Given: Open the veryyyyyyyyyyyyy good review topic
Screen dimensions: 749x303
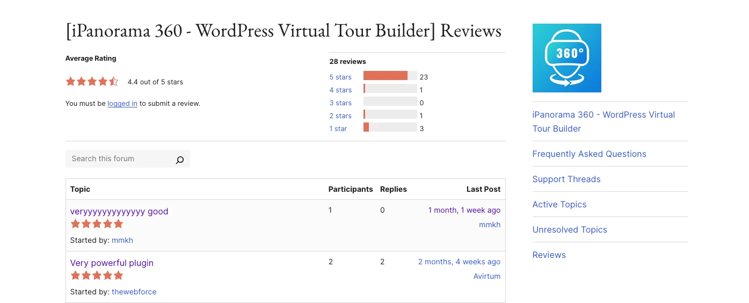Looking at the screenshot, I should coord(119,211).
